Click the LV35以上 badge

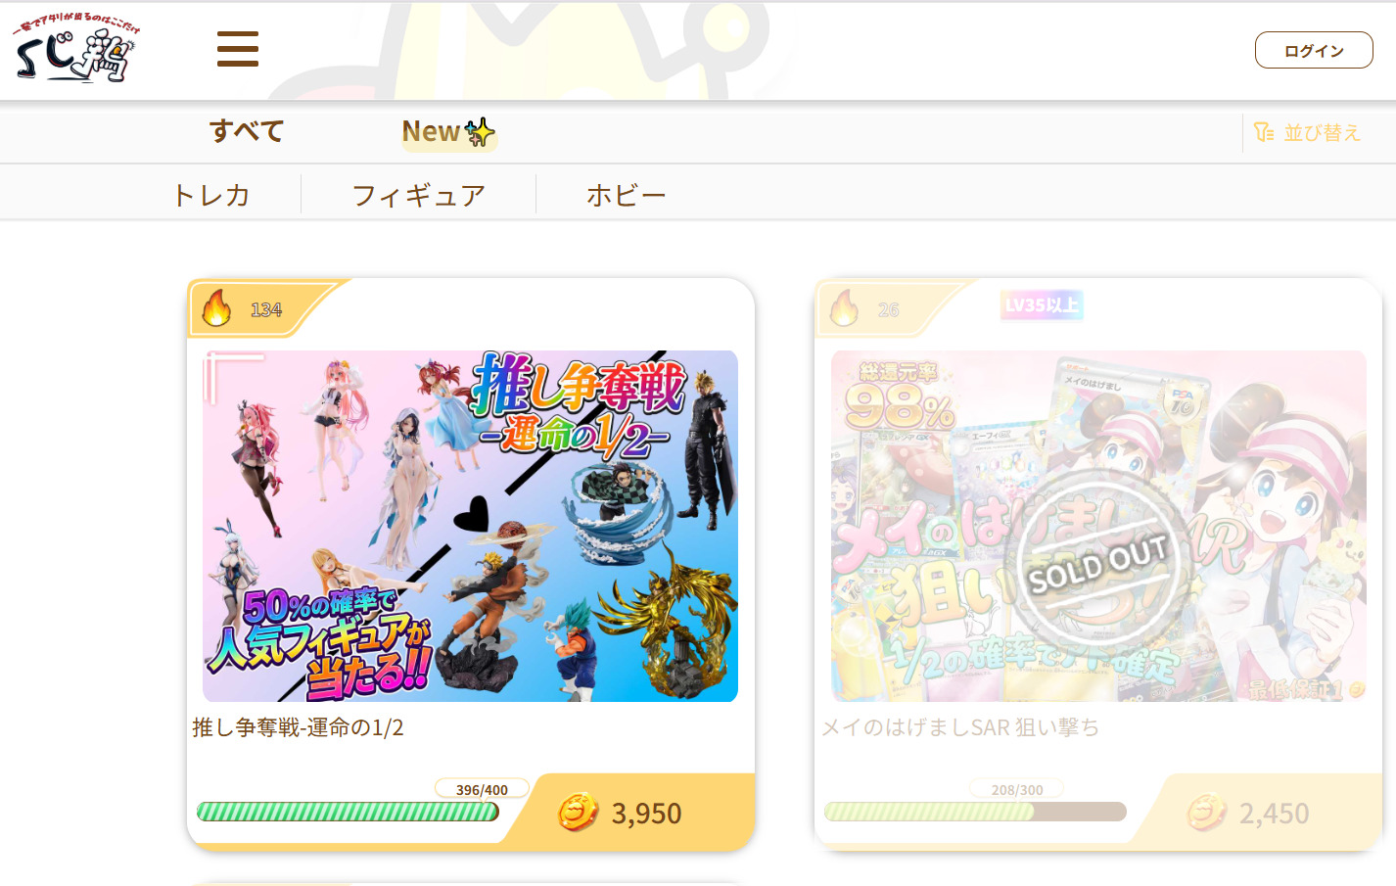click(x=1042, y=305)
